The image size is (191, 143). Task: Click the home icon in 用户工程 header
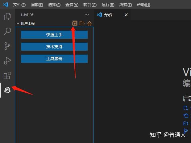tap(89, 23)
